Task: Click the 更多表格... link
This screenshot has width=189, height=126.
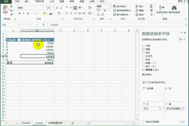Action: coord(147,75)
